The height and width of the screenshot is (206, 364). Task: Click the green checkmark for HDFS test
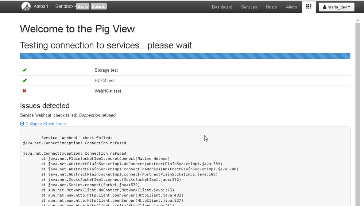click(x=24, y=80)
